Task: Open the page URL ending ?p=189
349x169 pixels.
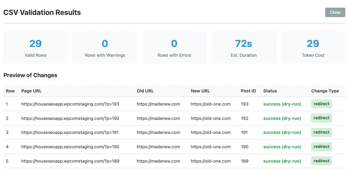Action: click(70, 161)
